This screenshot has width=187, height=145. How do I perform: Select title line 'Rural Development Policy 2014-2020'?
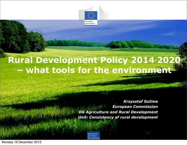point(94,60)
